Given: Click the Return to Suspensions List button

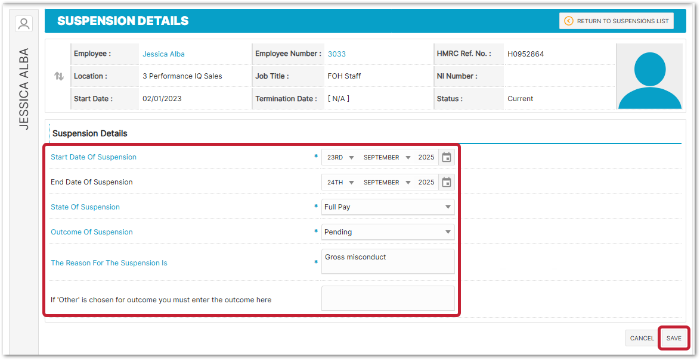Looking at the screenshot, I should point(617,21).
